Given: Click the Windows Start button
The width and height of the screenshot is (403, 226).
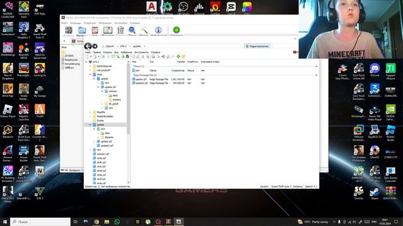Looking at the screenshot, I should pos(4,222).
